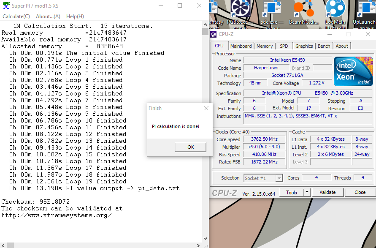Launch BeamNG.drive desktop shortcut

point(304,14)
